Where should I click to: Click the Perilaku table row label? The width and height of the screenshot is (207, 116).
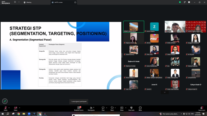coord(41,78)
